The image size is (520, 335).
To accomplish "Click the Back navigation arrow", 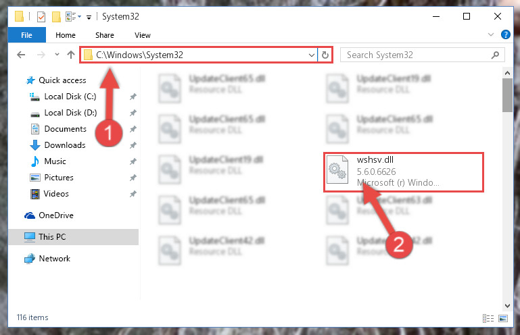I will pos(21,55).
